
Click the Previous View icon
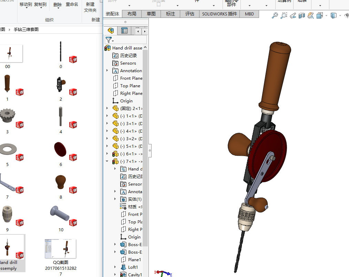click(x=292, y=15)
